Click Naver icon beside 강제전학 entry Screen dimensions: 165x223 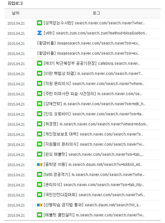pyautogui.click(x=40, y=104)
